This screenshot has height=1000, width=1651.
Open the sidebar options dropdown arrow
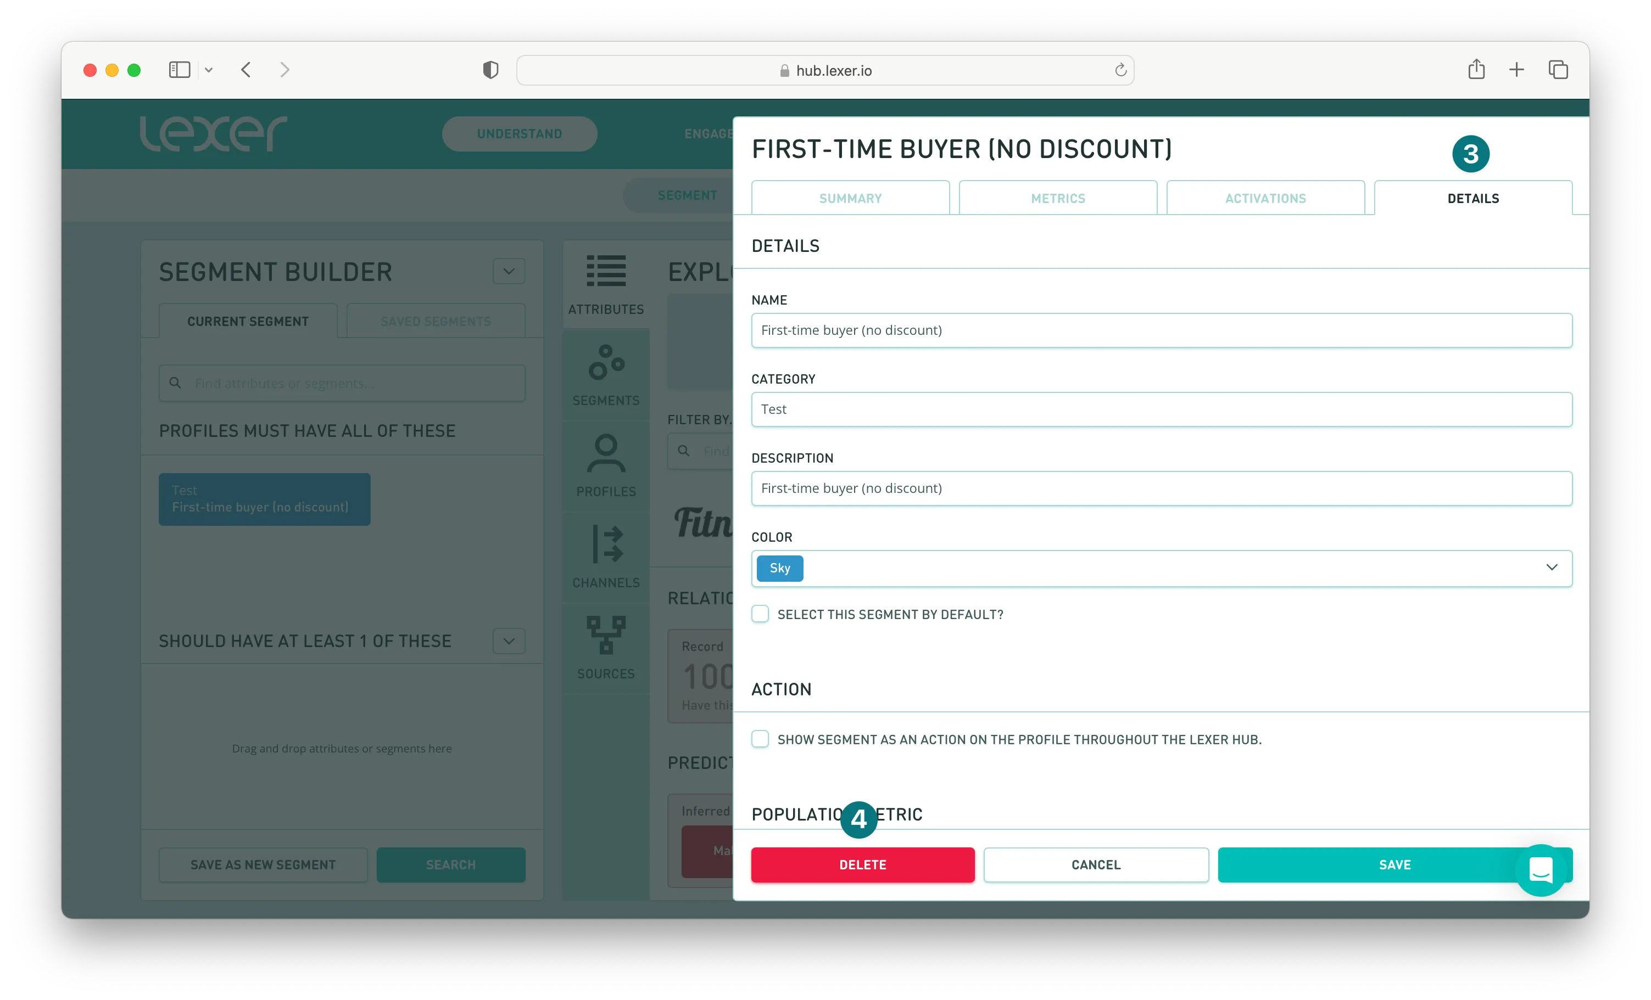(208, 70)
